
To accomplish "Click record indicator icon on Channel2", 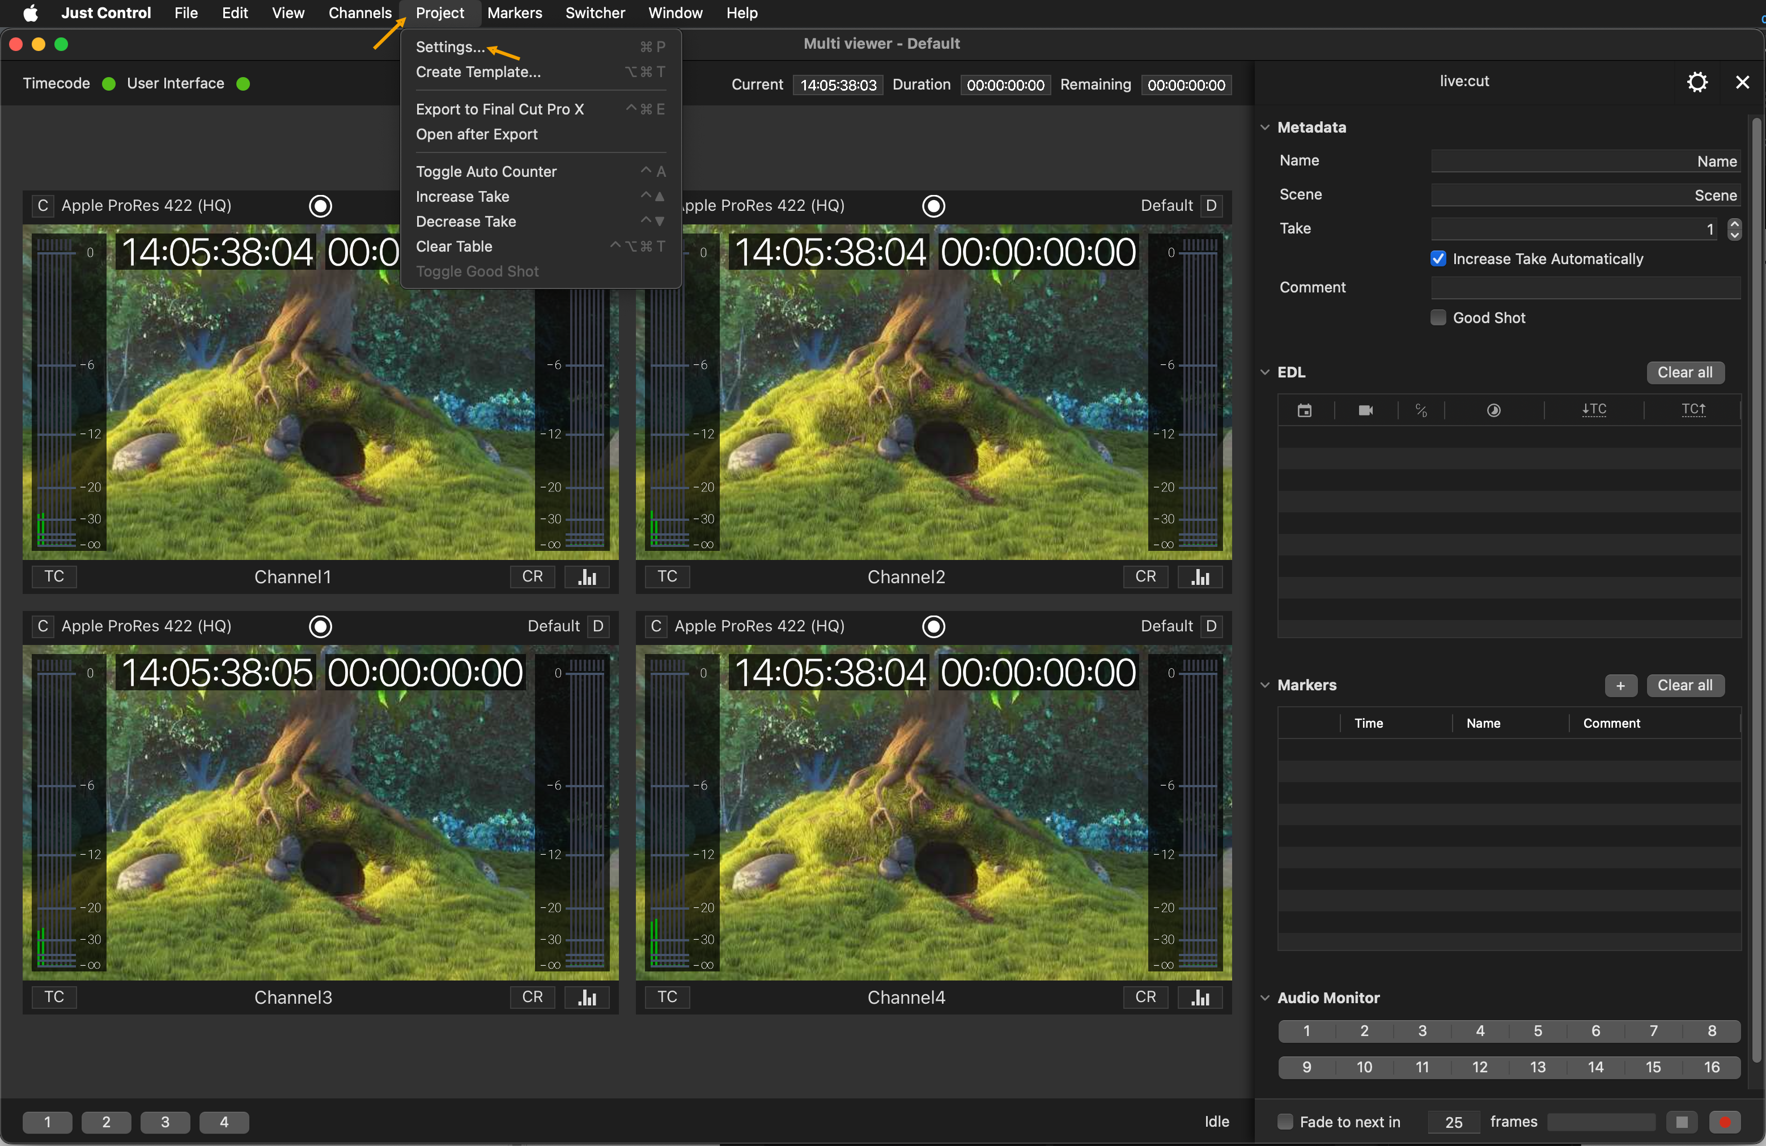I will (933, 206).
